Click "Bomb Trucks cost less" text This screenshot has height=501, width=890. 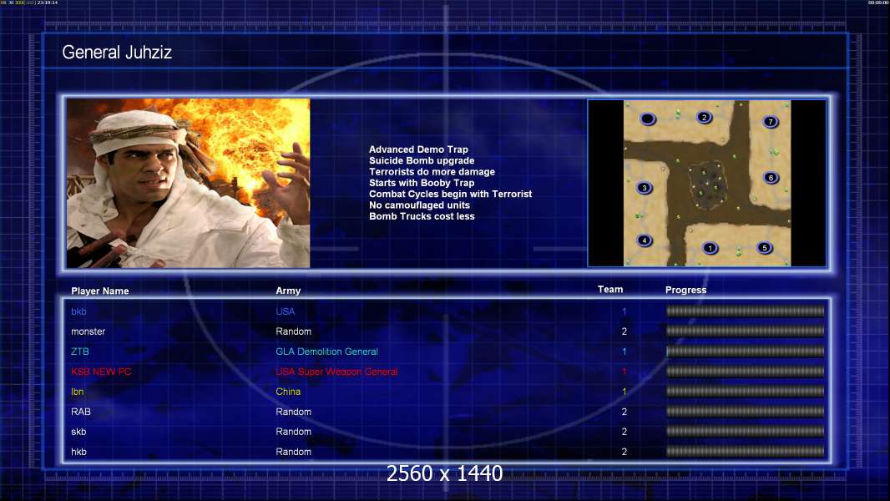pyautogui.click(x=422, y=216)
